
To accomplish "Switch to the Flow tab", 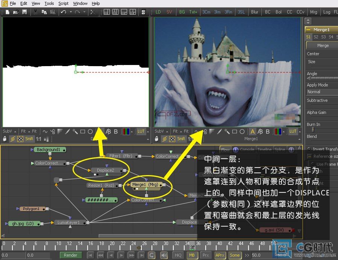I will [225, 150].
